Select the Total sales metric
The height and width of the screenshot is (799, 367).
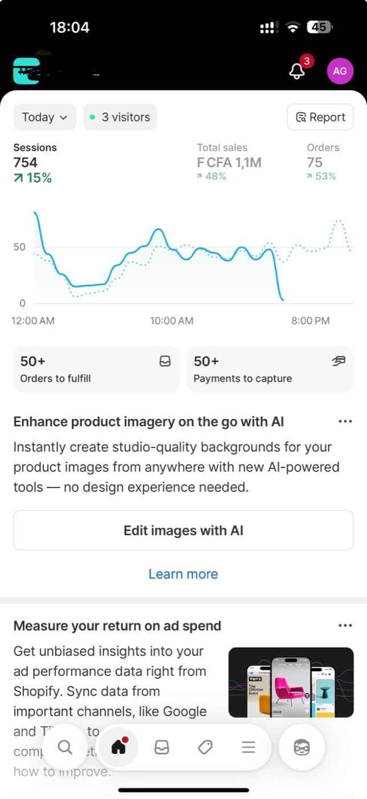(x=229, y=162)
